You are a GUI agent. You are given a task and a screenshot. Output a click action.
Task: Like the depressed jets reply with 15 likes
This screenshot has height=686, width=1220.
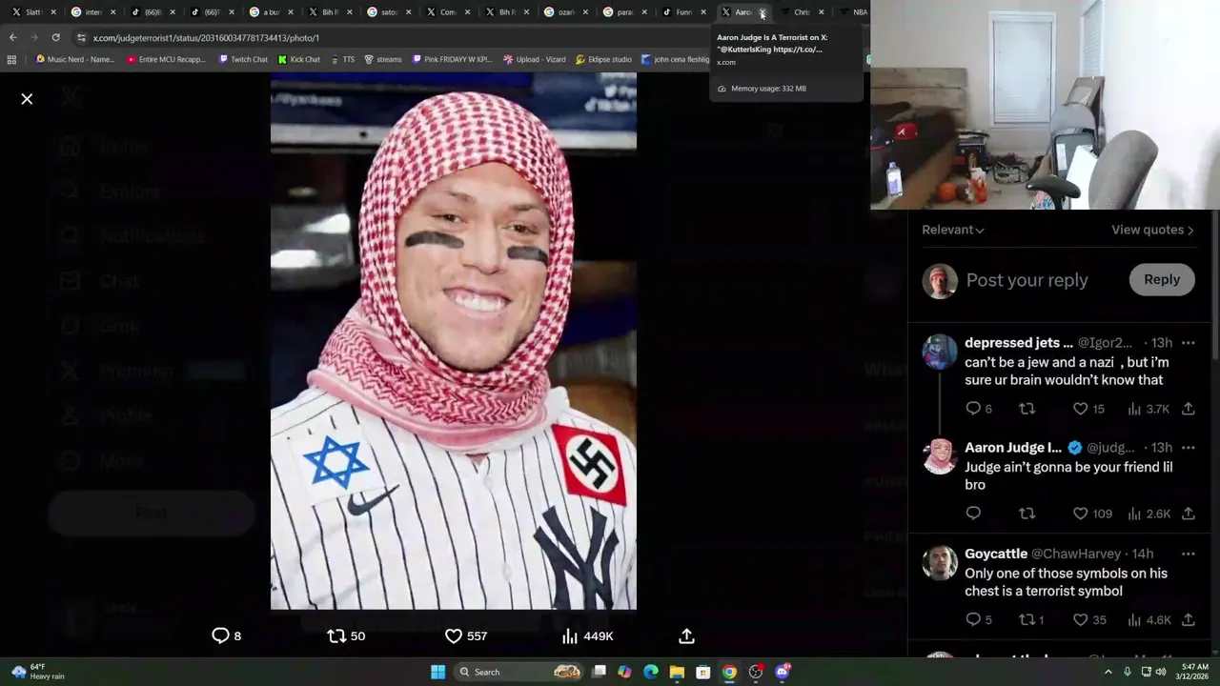(1088, 409)
